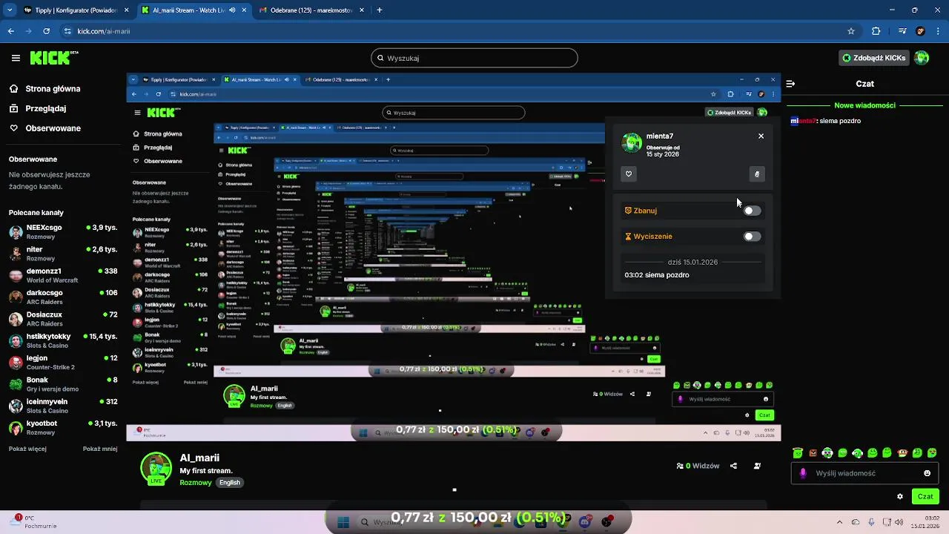Open demonzz1 World of Warcraft channel
Screen dimensions: 949x534
62,275
